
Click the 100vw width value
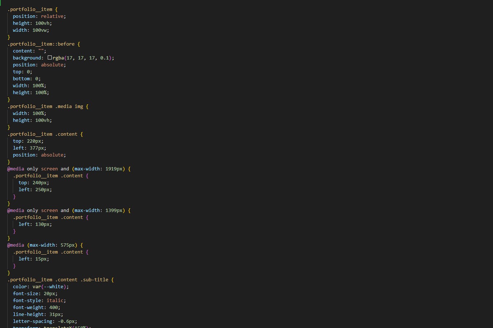tap(40, 30)
